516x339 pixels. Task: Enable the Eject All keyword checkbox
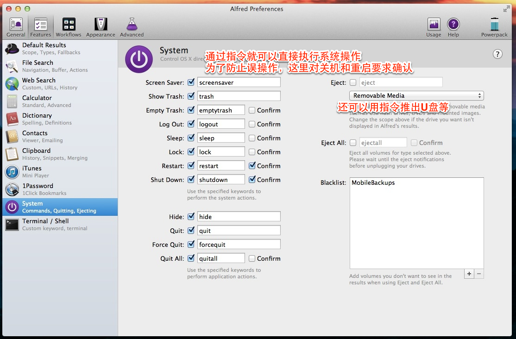[x=353, y=143]
